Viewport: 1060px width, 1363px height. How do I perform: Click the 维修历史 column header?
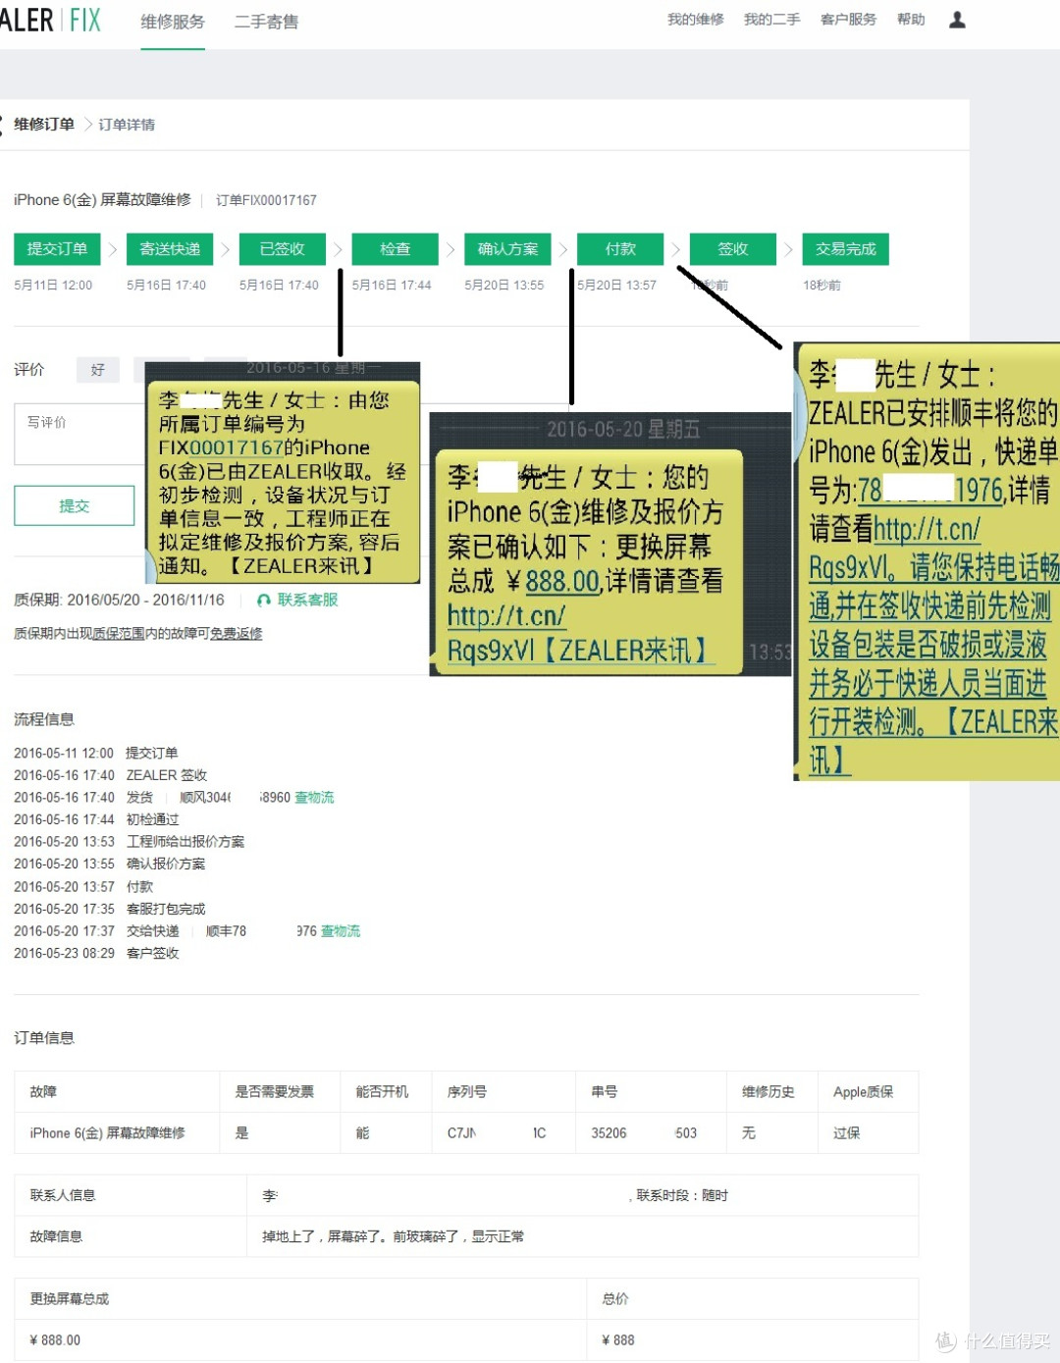768,1092
